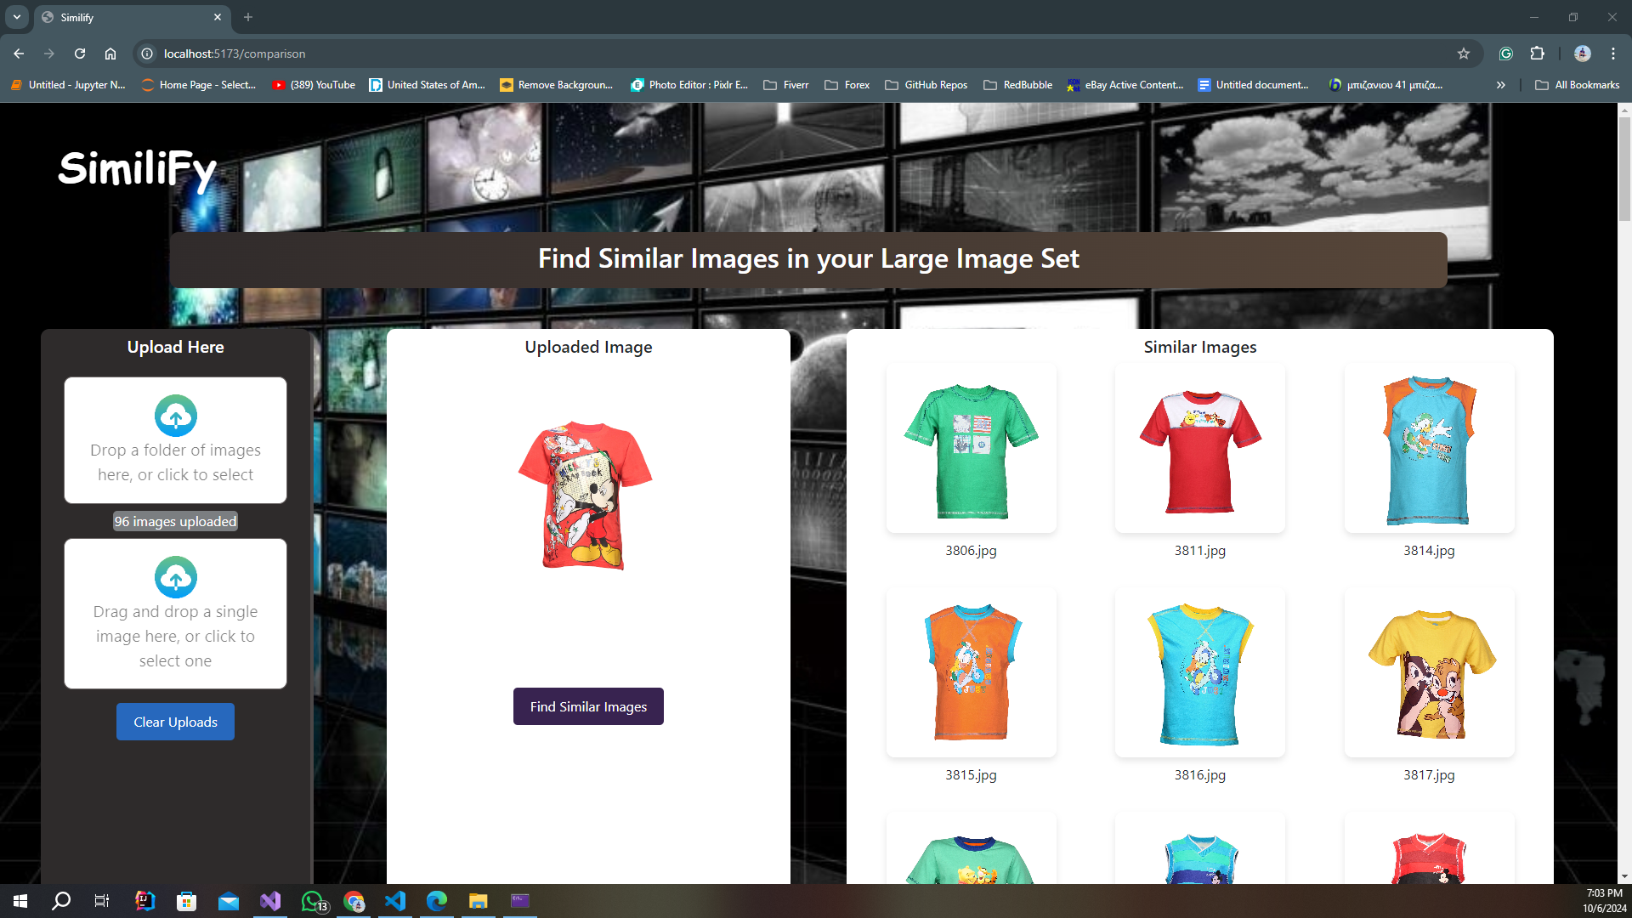
Task: Open the Chrome profile avatar
Action: [x=1583, y=54]
